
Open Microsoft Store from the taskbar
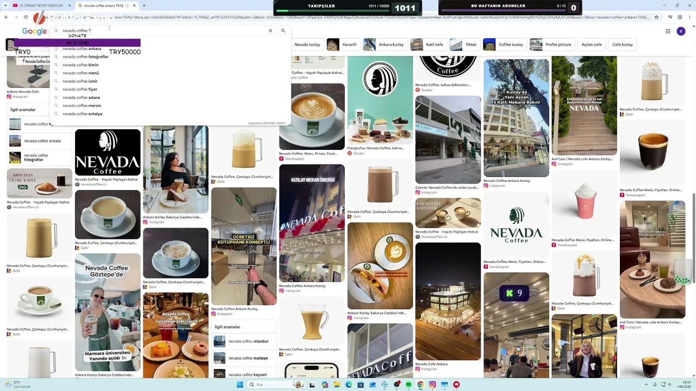click(x=361, y=384)
